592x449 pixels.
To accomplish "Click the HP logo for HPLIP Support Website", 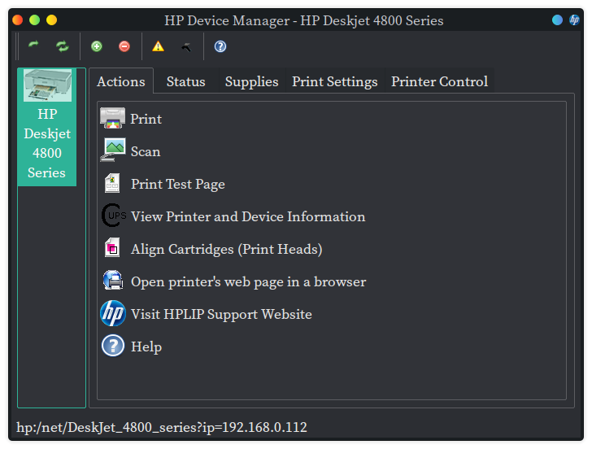I will [x=113, y=314].
